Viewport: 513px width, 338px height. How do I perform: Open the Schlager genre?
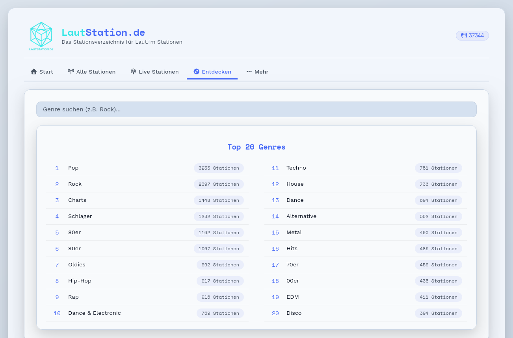click(x=147, y=216)
